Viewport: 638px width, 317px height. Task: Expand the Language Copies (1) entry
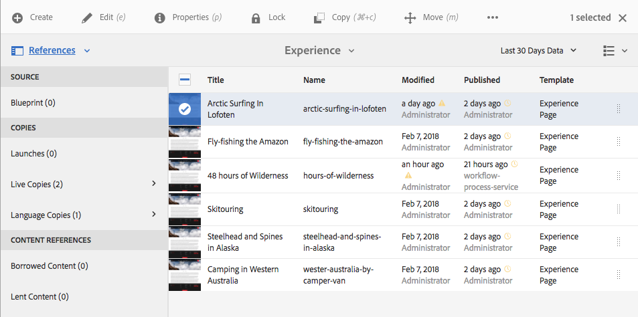[x=153, y=214]
